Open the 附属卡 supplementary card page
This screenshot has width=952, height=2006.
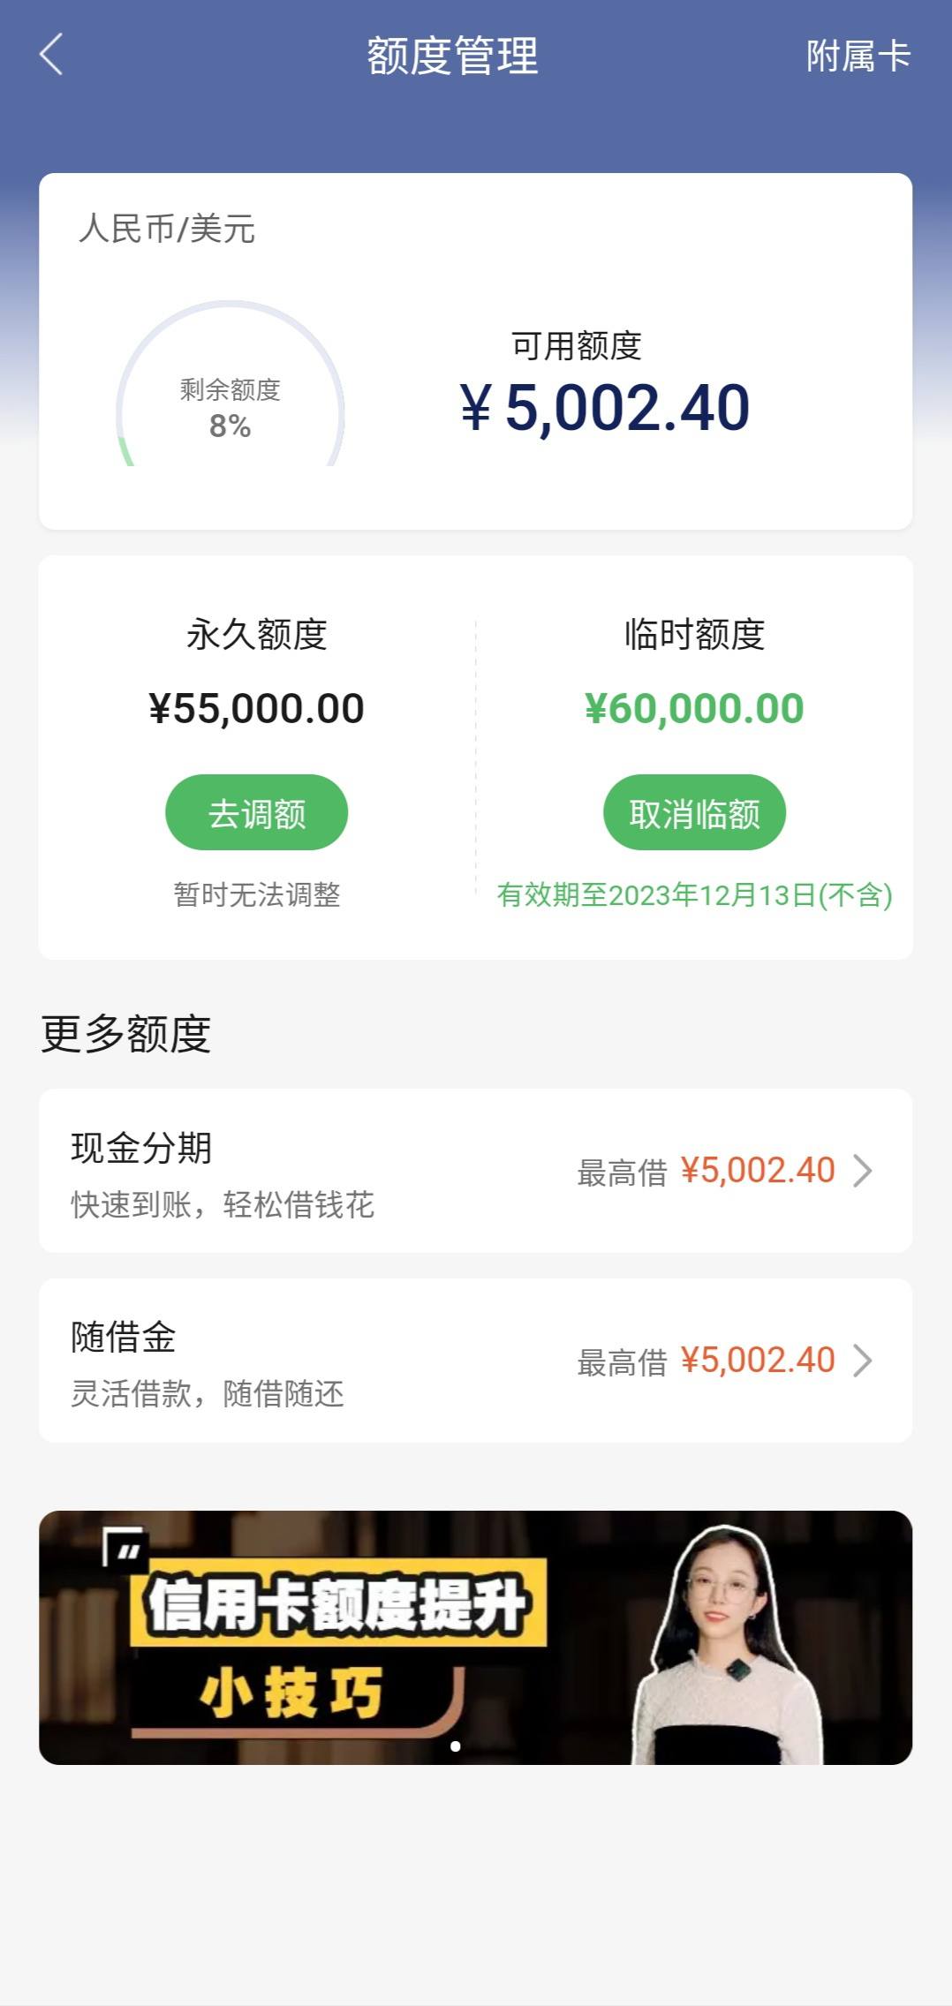pyautogui.click(x=858, y=57)
